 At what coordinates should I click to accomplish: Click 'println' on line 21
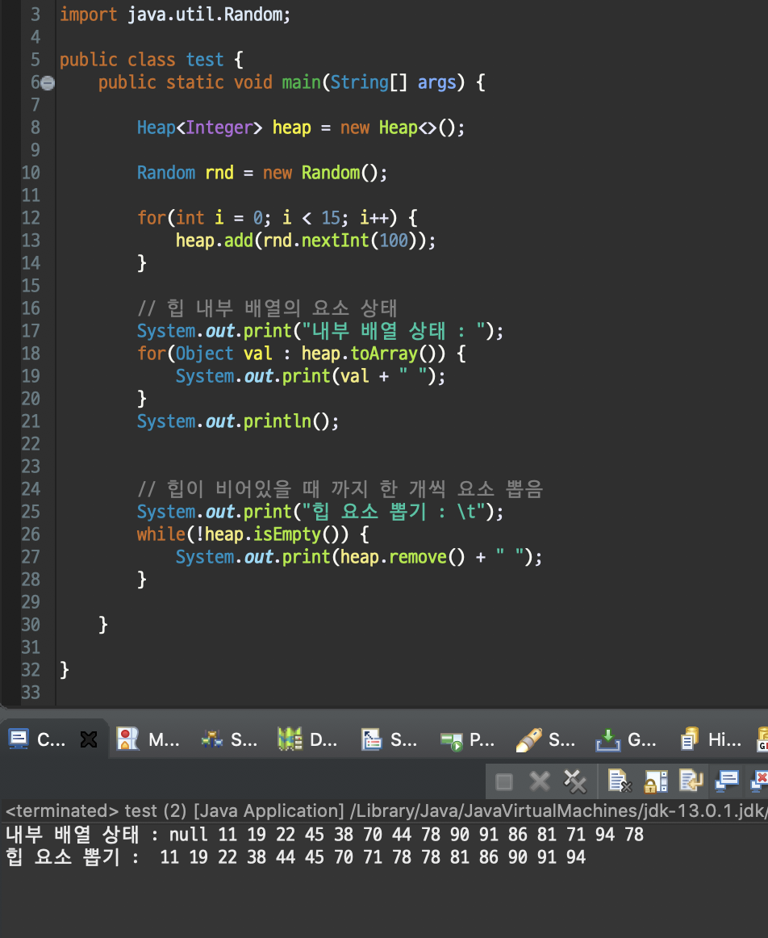pos(278,421)
